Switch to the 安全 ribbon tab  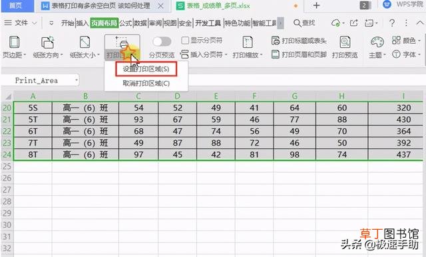[185, 23]
